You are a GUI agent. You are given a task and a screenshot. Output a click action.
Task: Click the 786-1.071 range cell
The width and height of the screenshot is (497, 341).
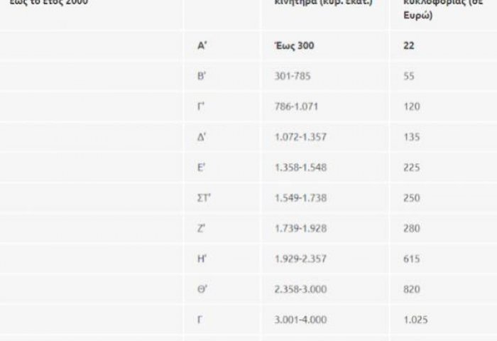coord(296,107)
